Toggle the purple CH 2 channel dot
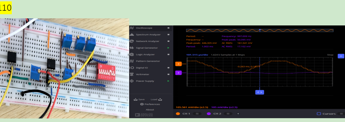Screen dimensions: 345x122 click(x=209, y=114)
